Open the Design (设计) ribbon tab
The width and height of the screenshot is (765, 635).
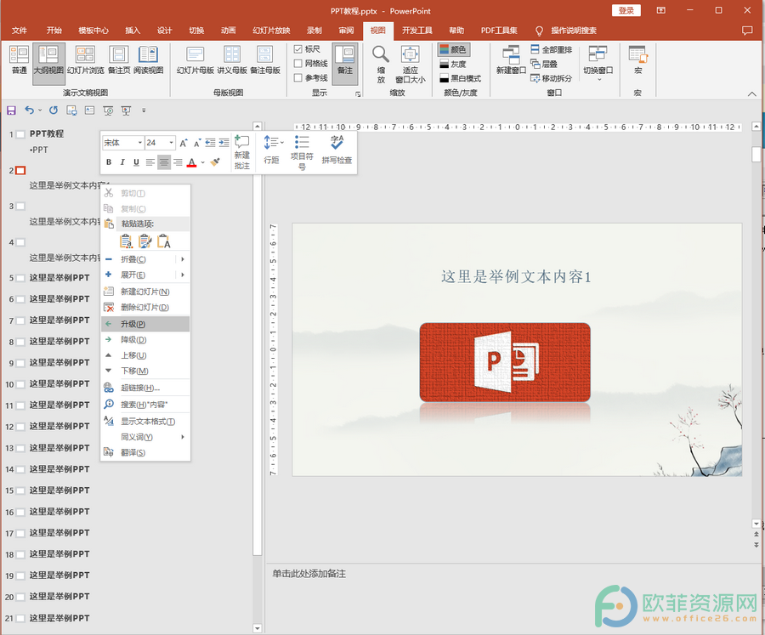pos(164,31)
